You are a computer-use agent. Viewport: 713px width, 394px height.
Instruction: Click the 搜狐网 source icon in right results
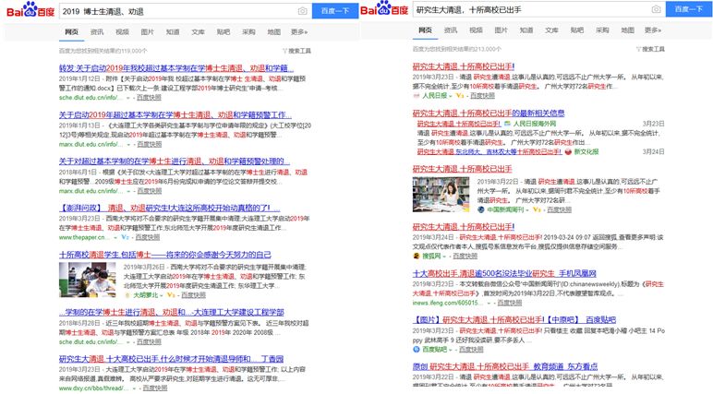[x=416, y=257]
